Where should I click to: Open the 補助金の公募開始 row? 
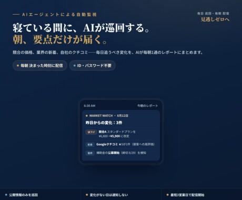120,153
